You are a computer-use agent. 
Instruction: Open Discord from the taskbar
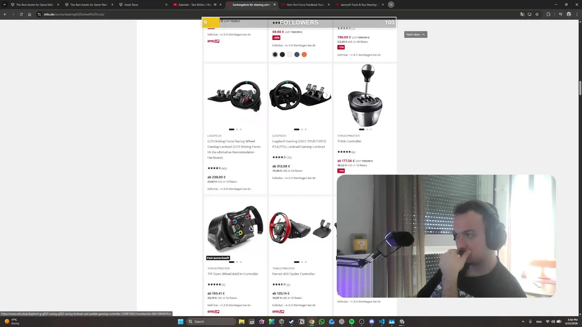[371, 322]
